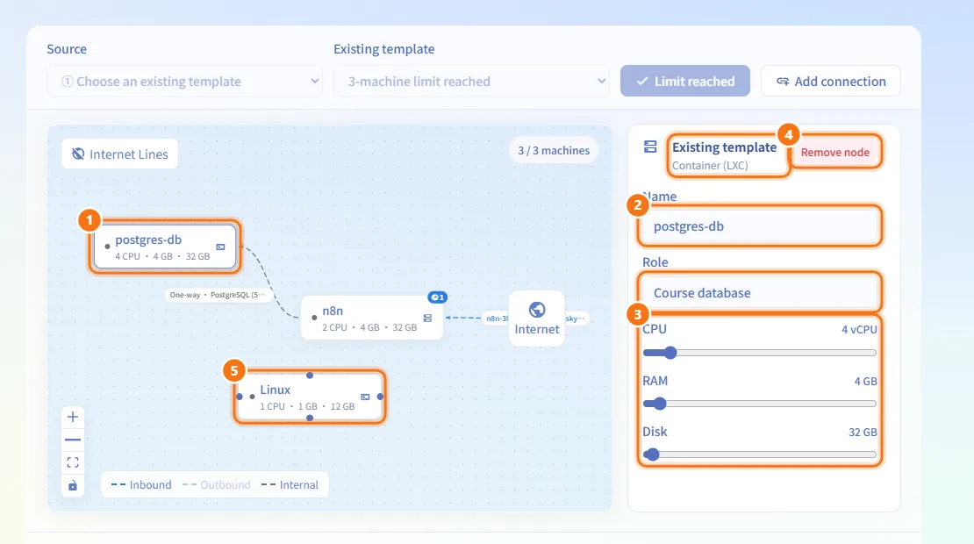Select the Linux node
The width and height of the screenshot is (974, 544).
310,397
